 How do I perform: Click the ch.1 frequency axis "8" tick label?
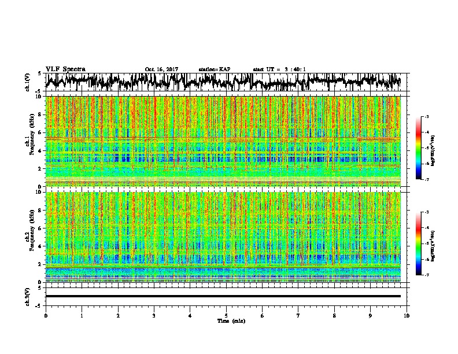coord(40,115)
